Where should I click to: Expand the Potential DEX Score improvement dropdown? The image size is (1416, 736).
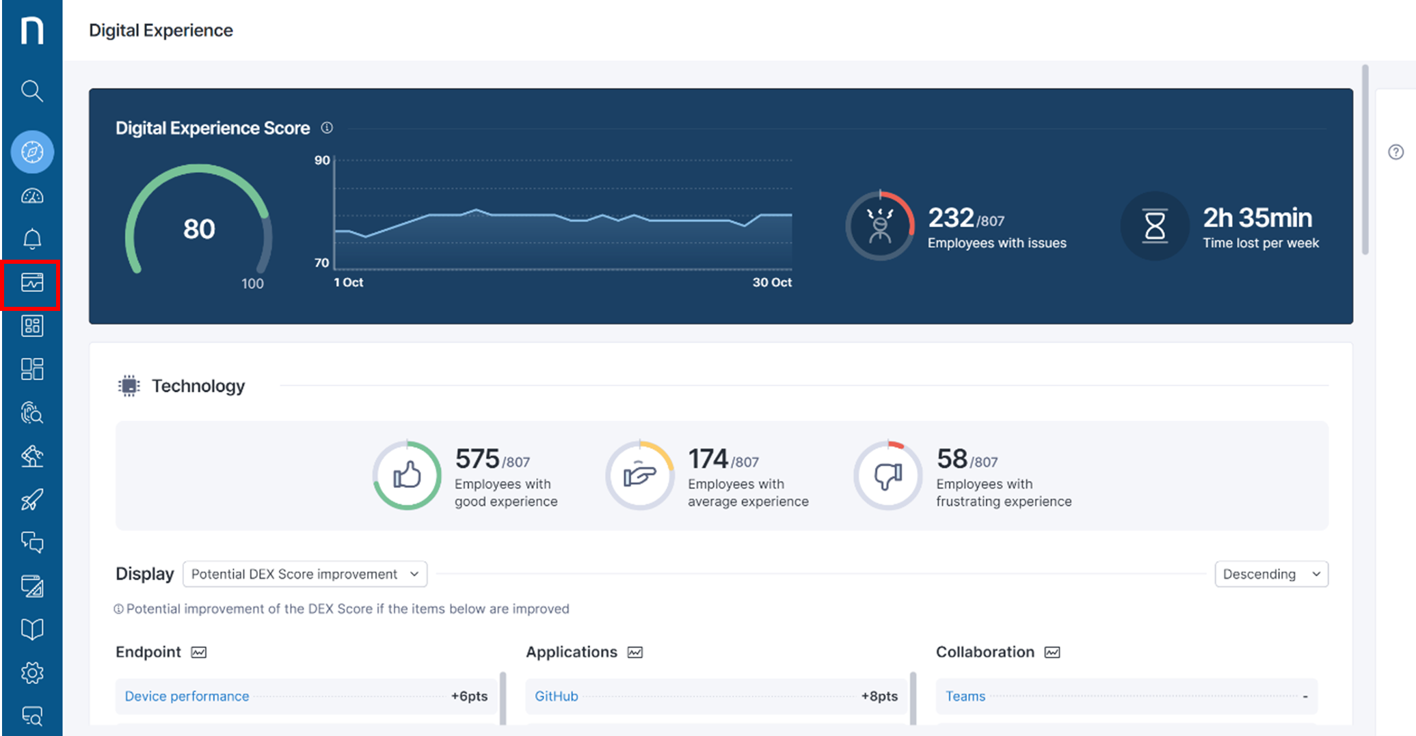305,574
